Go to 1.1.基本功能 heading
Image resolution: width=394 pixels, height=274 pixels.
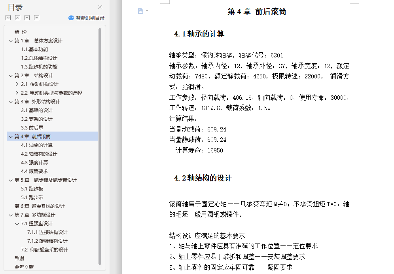tap(34, 49)
